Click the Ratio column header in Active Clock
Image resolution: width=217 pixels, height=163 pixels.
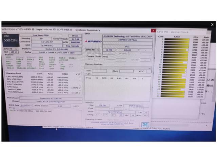206,37
